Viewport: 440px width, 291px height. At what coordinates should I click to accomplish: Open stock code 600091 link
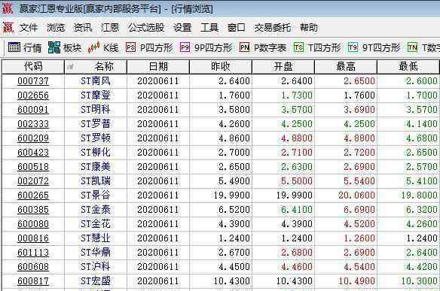[33, 110]
